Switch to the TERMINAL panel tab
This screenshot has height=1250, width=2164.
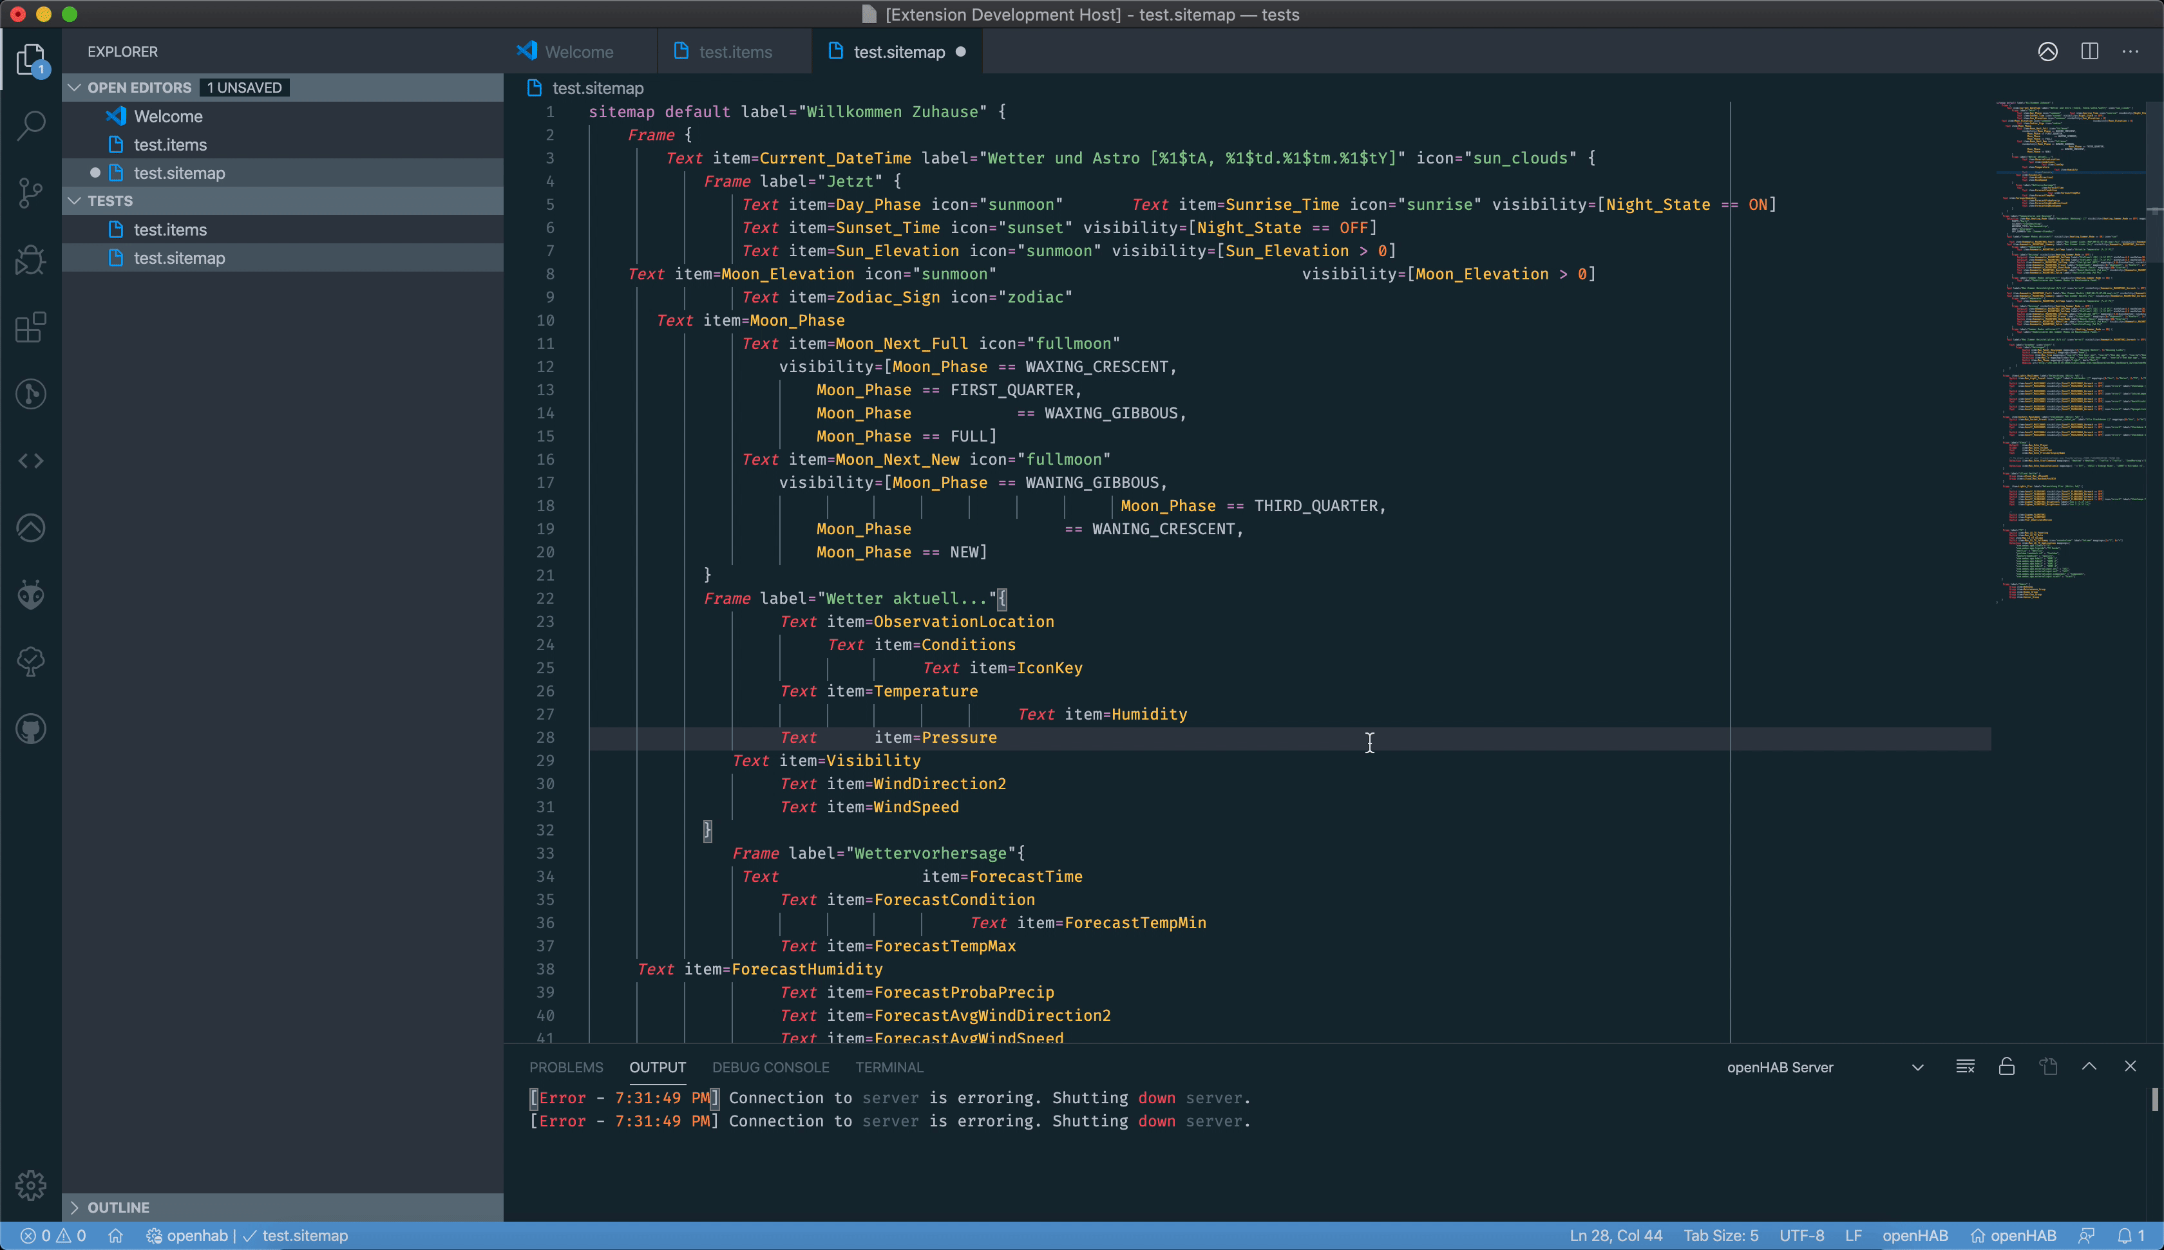tap(889, 1067)
